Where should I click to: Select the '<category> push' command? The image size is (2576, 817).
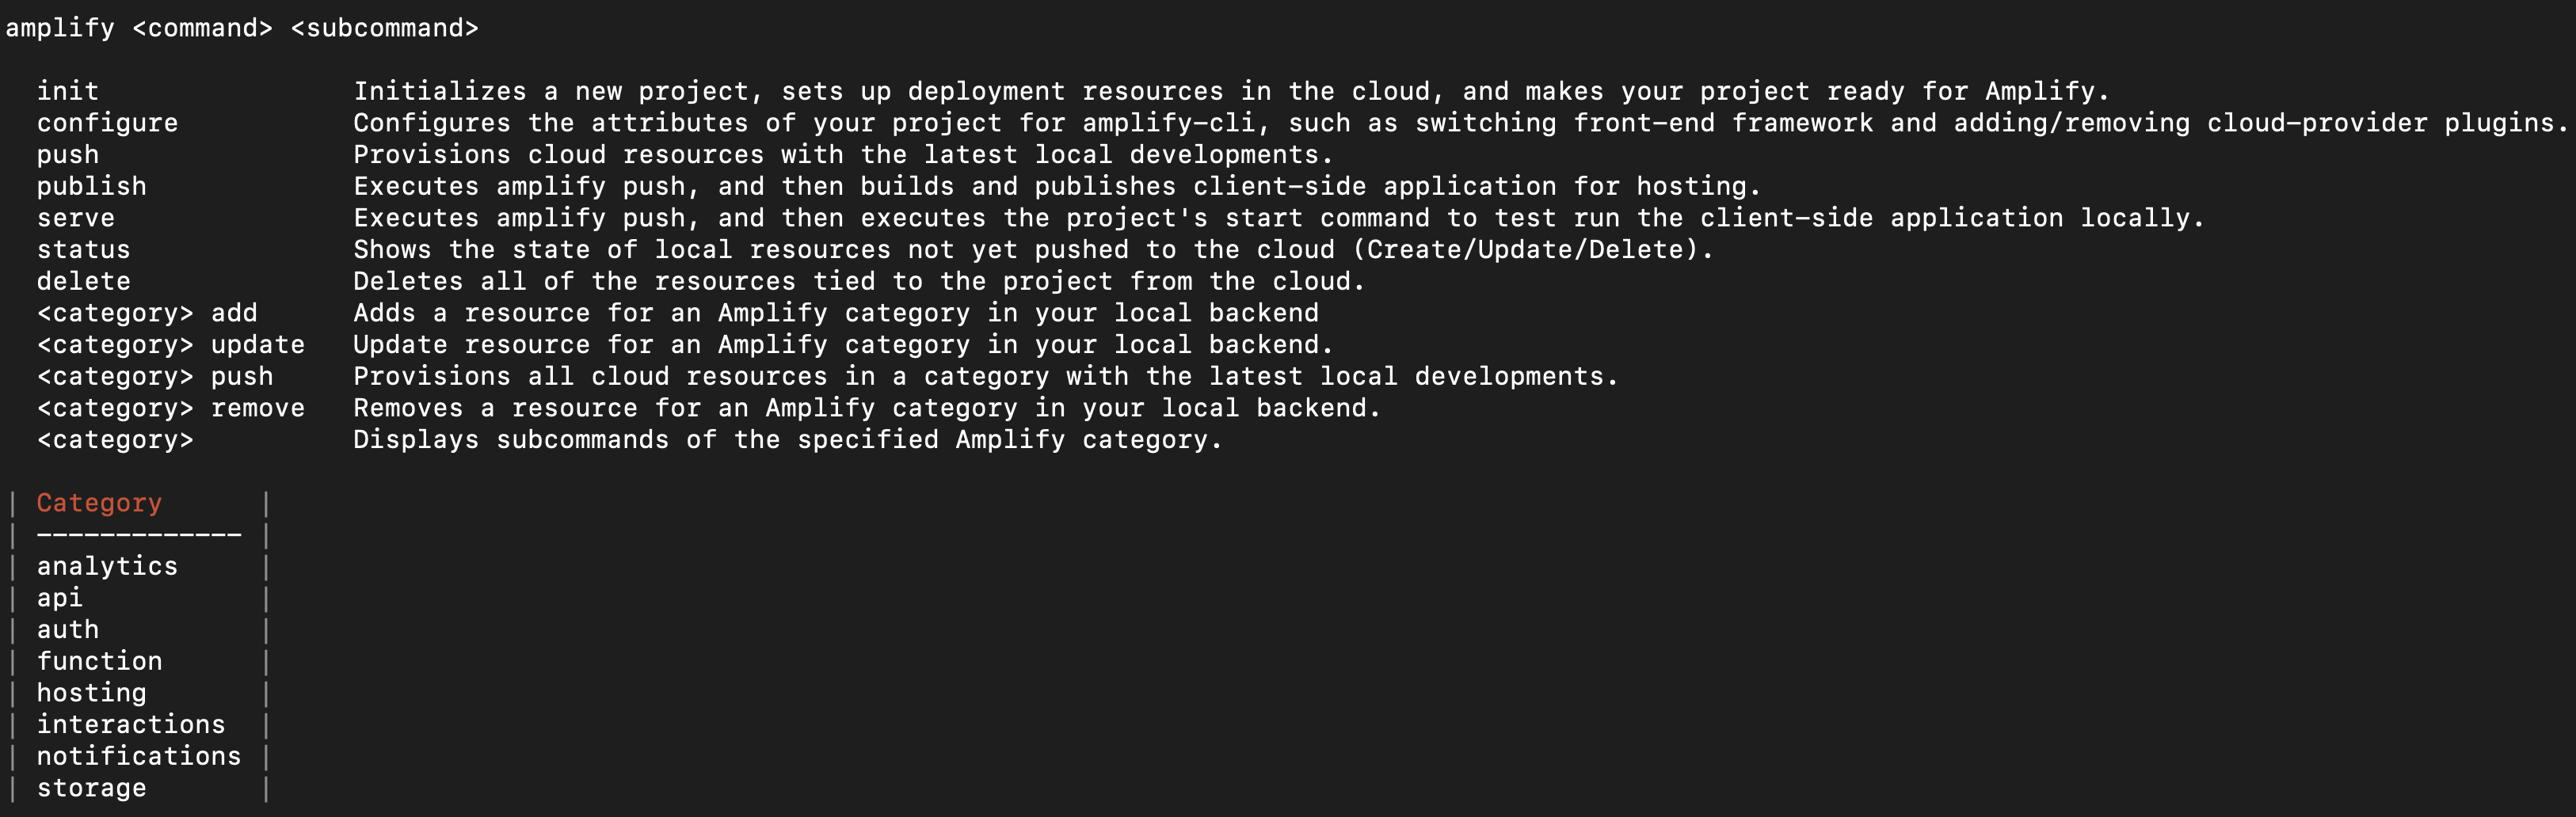click(x=155, y=377)
